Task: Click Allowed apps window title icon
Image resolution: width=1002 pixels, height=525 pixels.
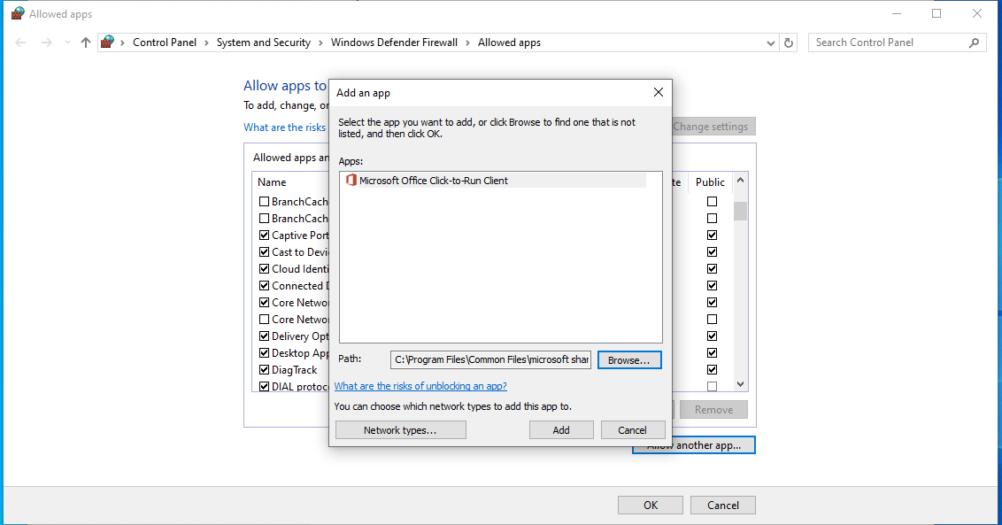Action: coord(18,13)
